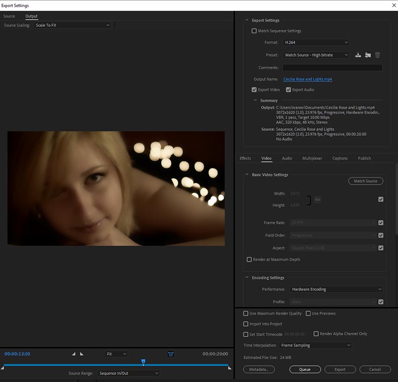Open the Performance Hardware Encoding dropdown
The image size is (398, 382).
[x=336, y=289]
